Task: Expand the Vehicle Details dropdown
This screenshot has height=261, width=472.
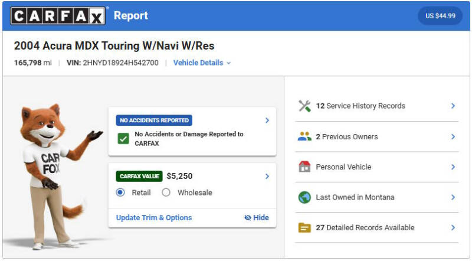Action: [x=202, y=63]
